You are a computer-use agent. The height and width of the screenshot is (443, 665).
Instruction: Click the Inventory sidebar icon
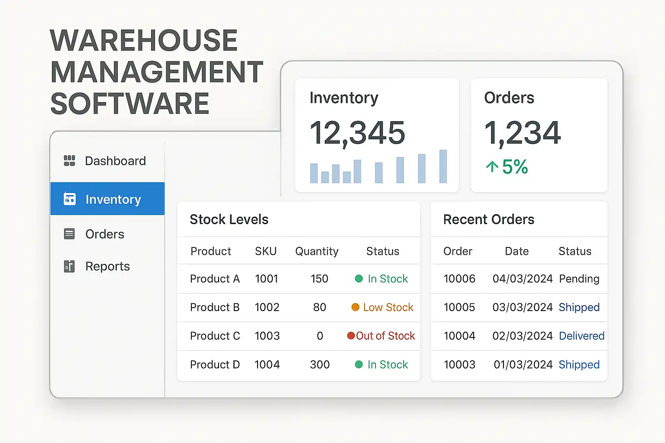click(x=69, y=199)
